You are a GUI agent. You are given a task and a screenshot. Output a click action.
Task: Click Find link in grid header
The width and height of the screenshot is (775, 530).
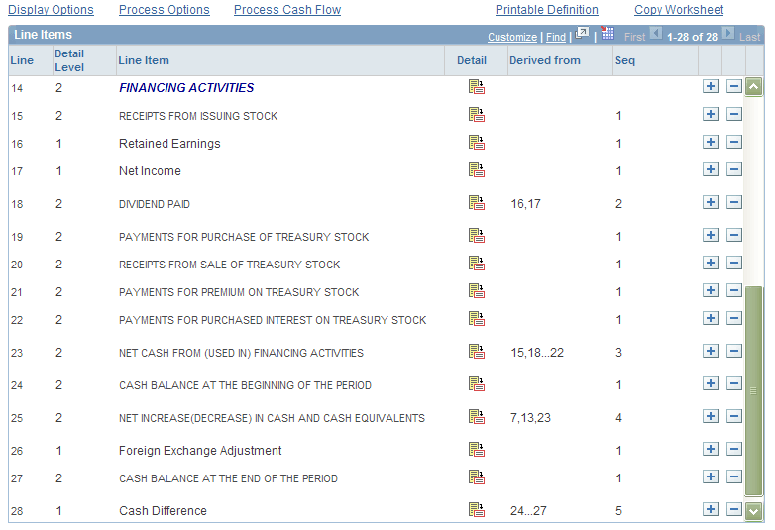(x=556, y=37)
